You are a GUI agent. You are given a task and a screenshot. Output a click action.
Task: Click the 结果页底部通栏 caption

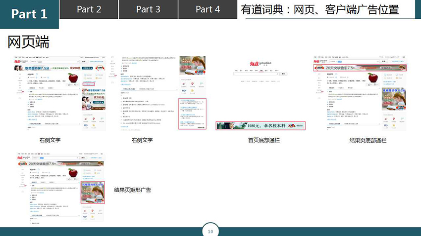pyautogui.click(x=368, y=141)
